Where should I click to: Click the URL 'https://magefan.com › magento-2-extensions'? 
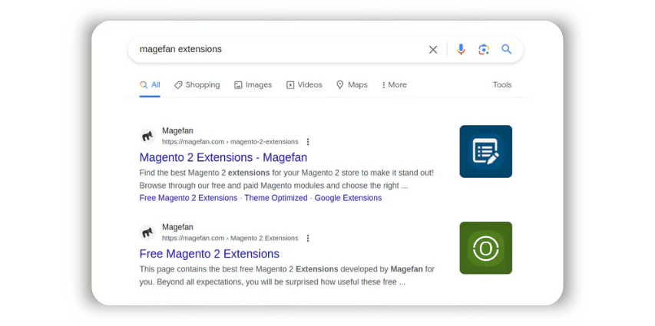coord(230,142)
